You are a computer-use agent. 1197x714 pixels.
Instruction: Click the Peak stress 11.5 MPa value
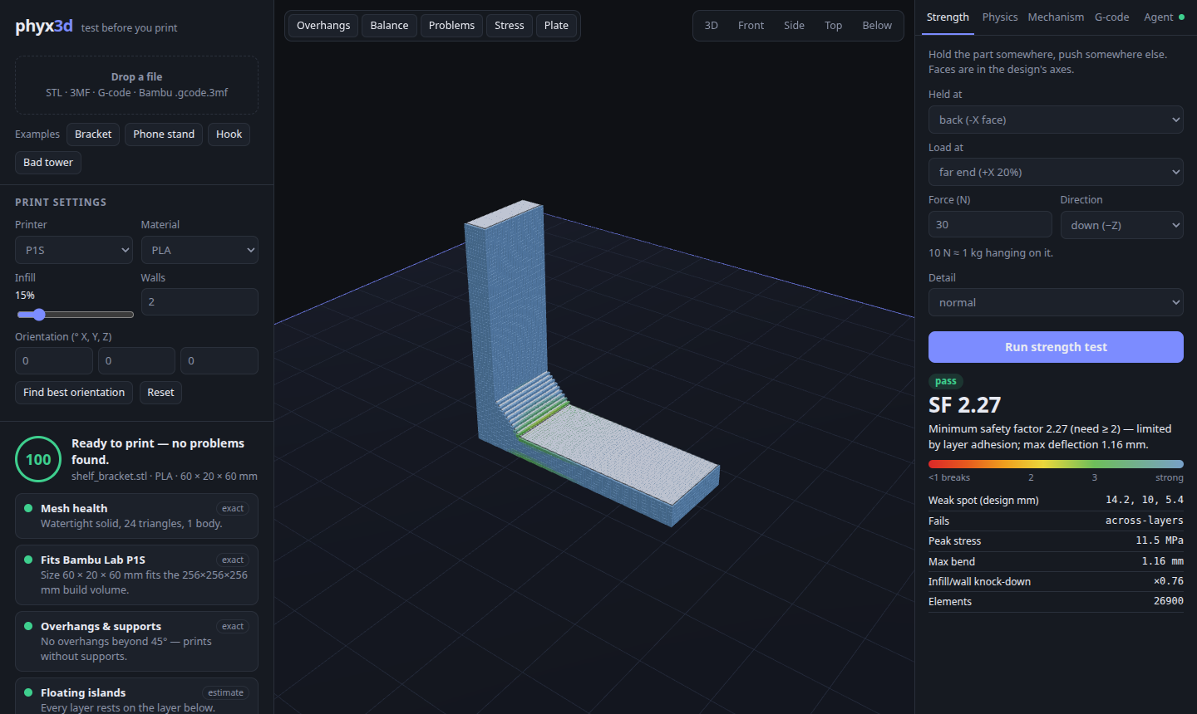[x=1160, y=540]
